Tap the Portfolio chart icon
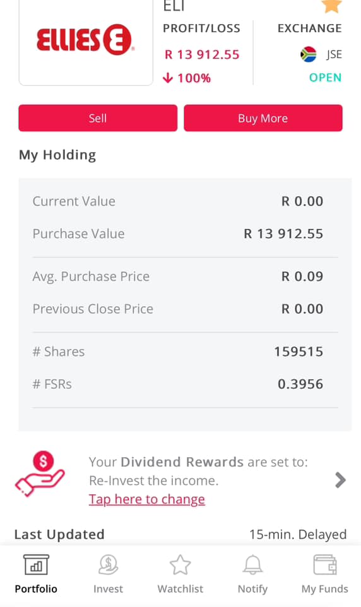This screenshot has width=361, height=607. click(36, 565)
